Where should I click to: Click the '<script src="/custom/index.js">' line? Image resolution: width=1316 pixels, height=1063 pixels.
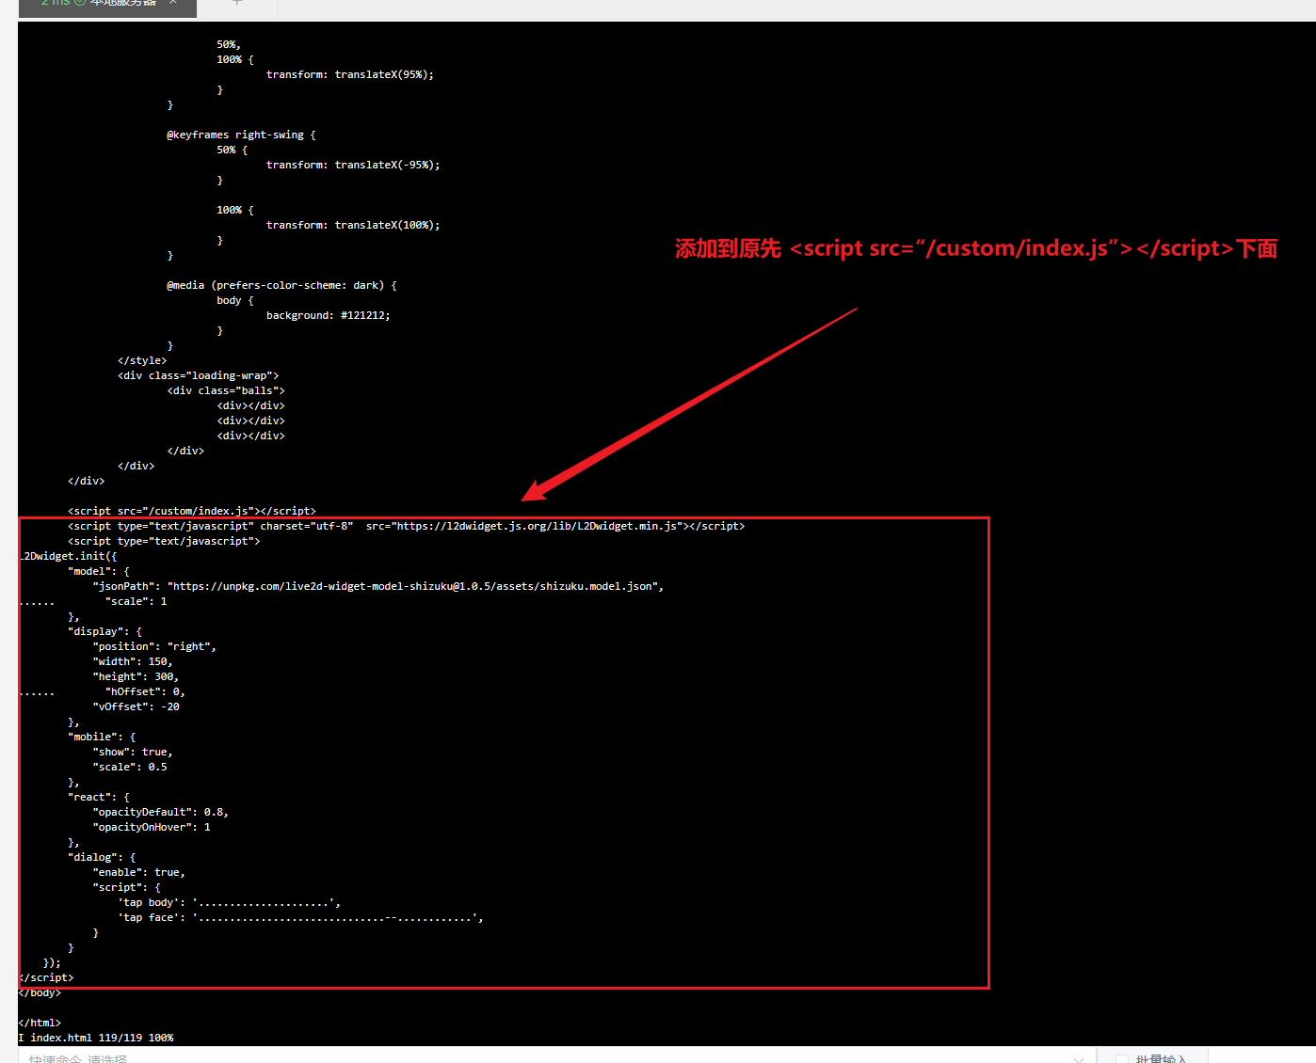(192, 511)
